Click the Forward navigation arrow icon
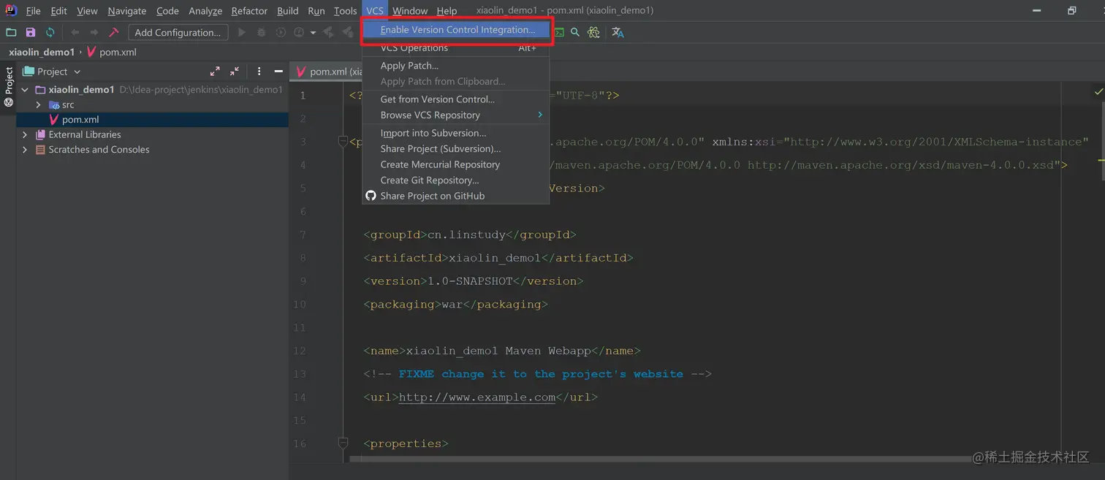Screen dimensions: 1105x480 pos(94,32)
